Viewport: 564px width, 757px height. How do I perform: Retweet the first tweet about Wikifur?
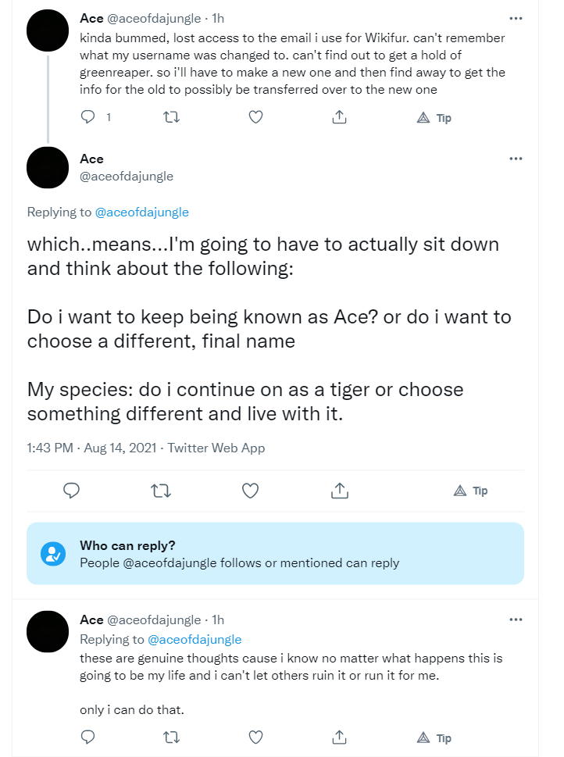coord(171,117)
